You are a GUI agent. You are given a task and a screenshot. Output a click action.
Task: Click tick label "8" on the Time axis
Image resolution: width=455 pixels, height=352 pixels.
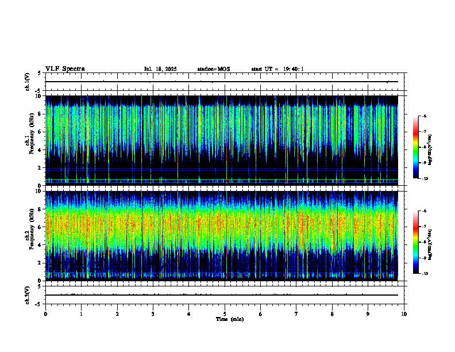332,314
